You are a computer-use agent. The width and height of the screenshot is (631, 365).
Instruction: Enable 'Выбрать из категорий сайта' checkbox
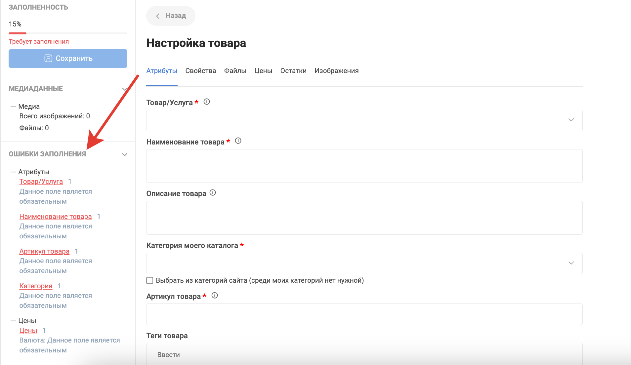150,281
